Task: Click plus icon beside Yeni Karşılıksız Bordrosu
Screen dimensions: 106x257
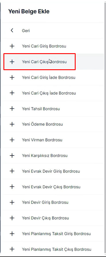Action: point(12,156)
